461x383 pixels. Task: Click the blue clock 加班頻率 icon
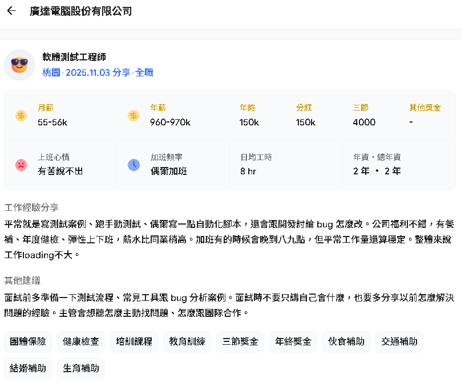point(134,165)
